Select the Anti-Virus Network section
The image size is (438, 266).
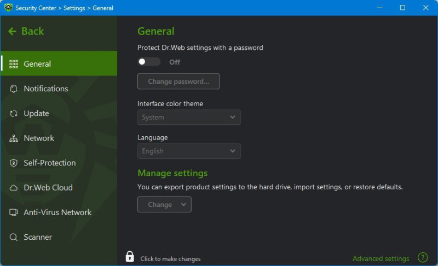(x=59, y=212)
